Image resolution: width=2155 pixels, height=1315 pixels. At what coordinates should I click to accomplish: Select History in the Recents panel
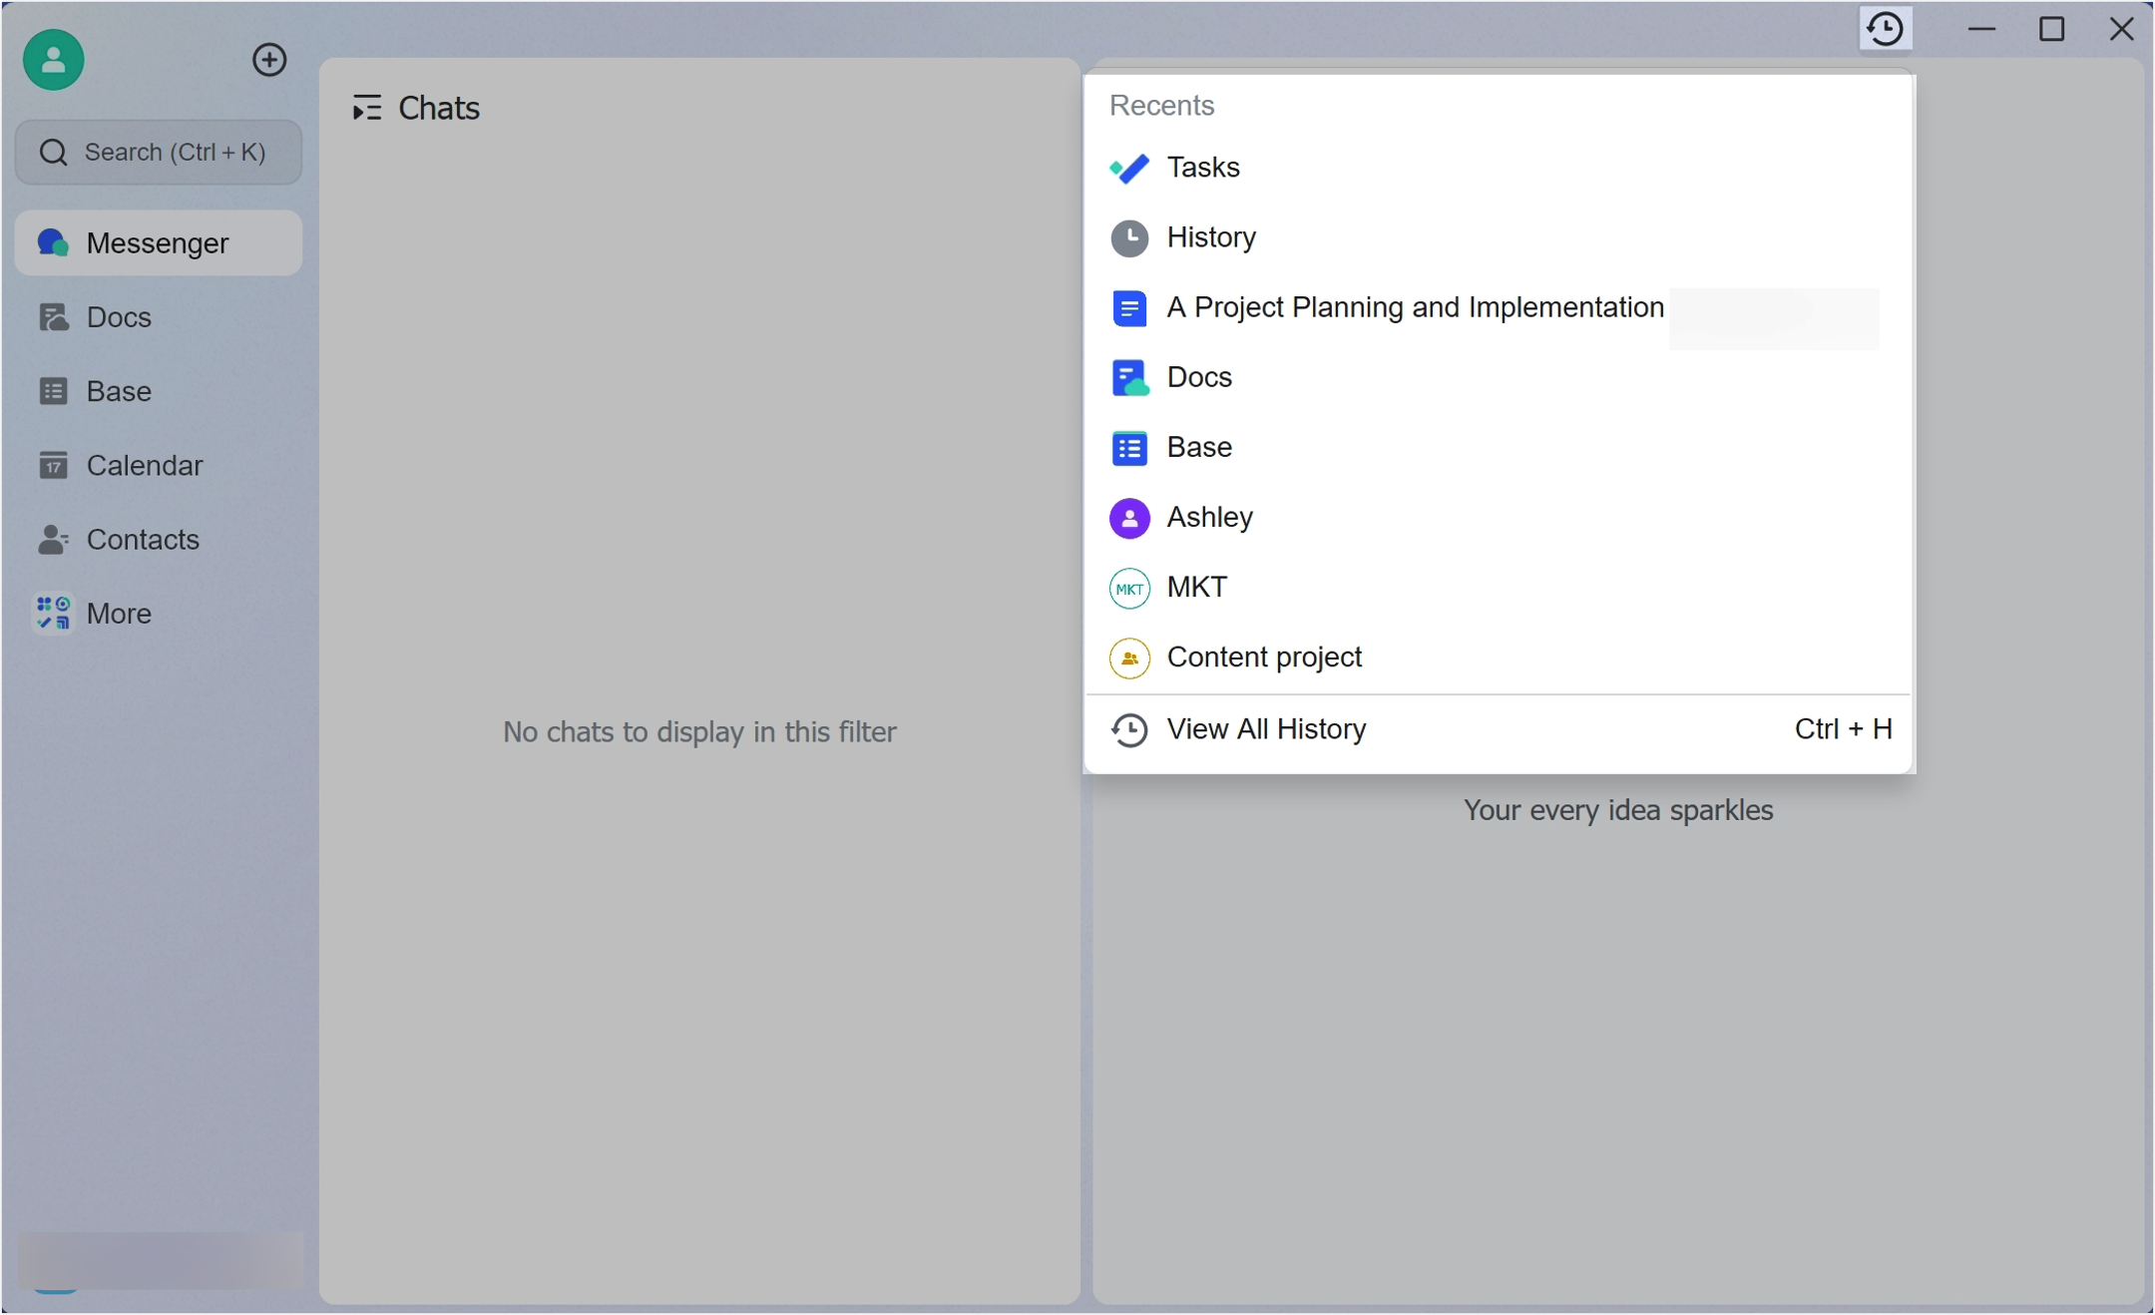pyautogui.click(x=1212, y=237)
